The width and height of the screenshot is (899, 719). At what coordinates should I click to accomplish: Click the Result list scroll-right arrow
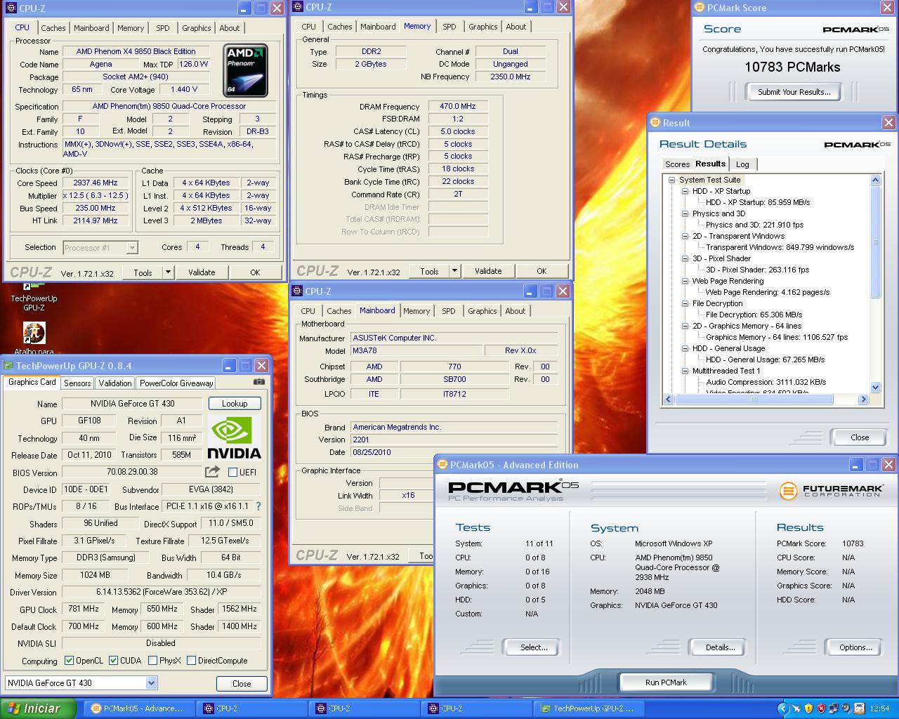pyautogui.click(x=863, y=400)
